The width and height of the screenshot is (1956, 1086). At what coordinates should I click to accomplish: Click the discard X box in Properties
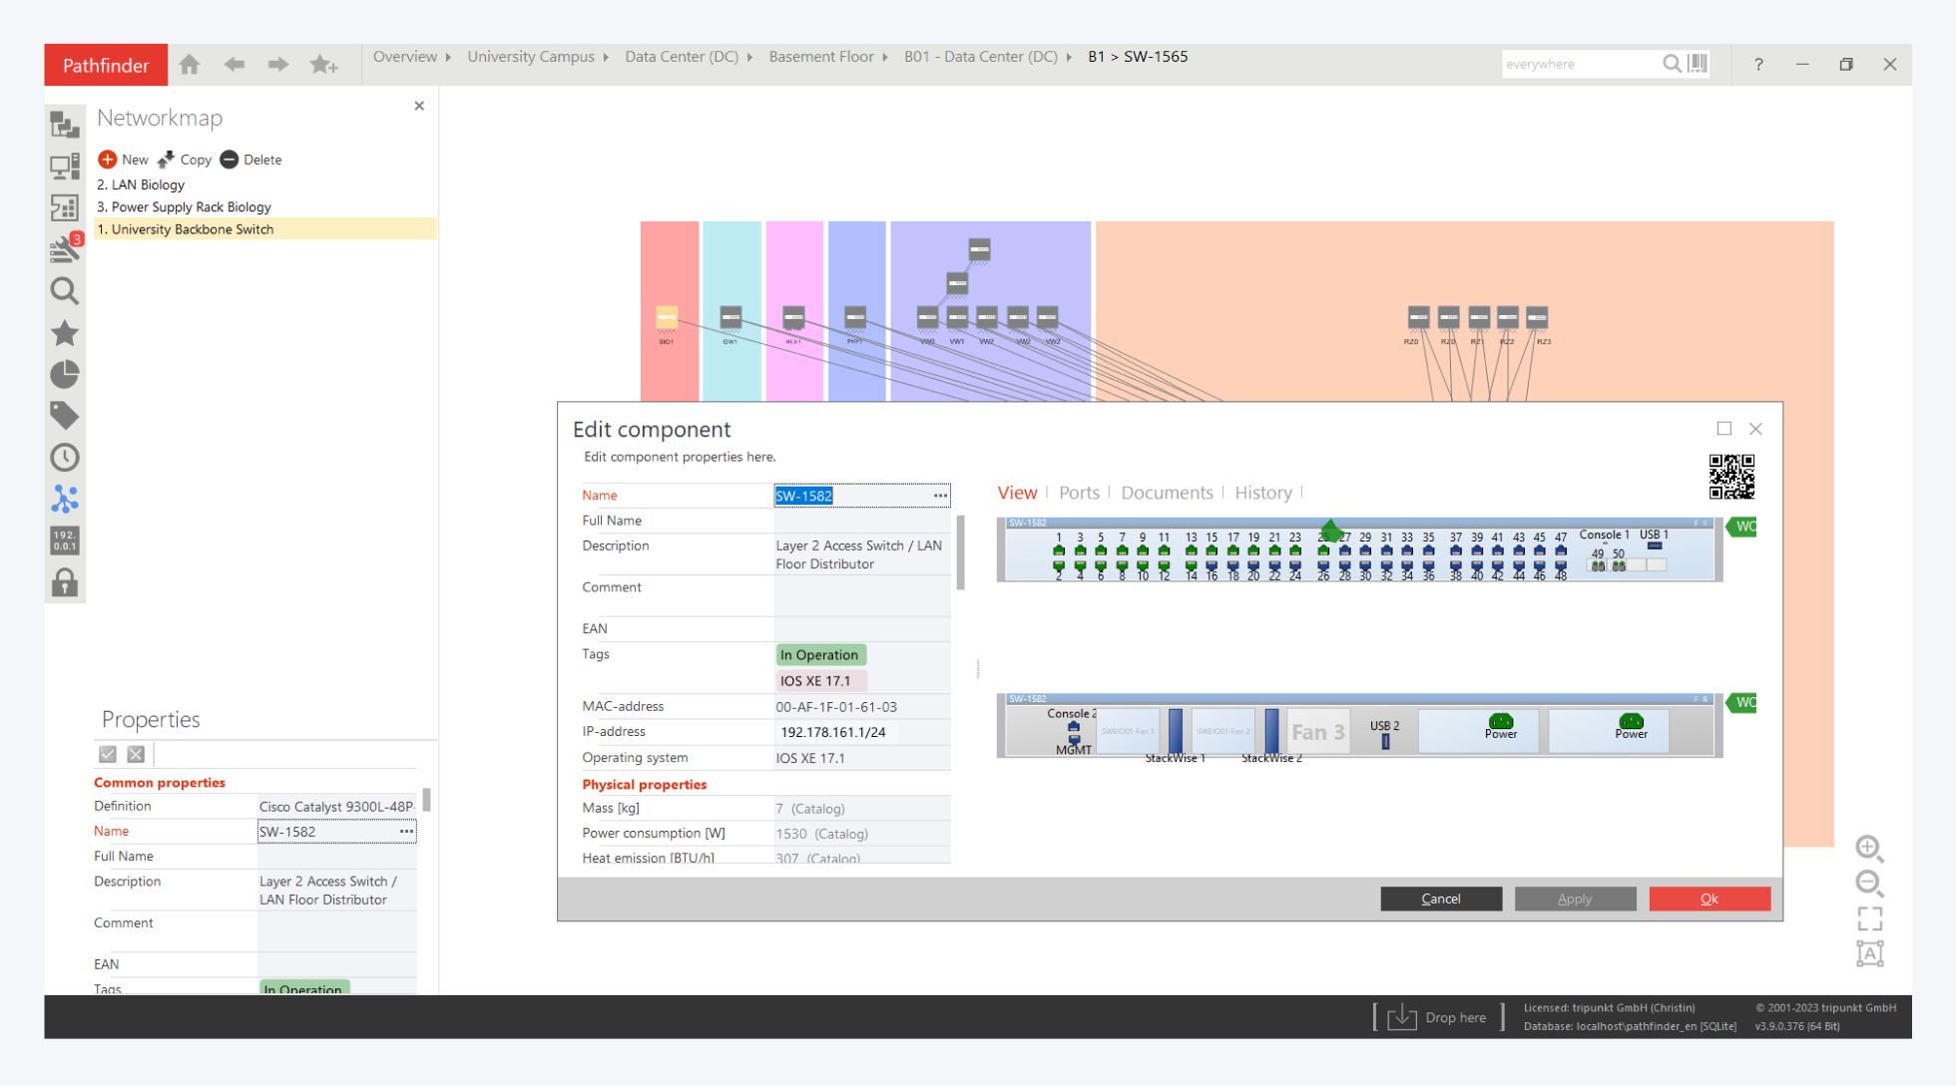137,755
